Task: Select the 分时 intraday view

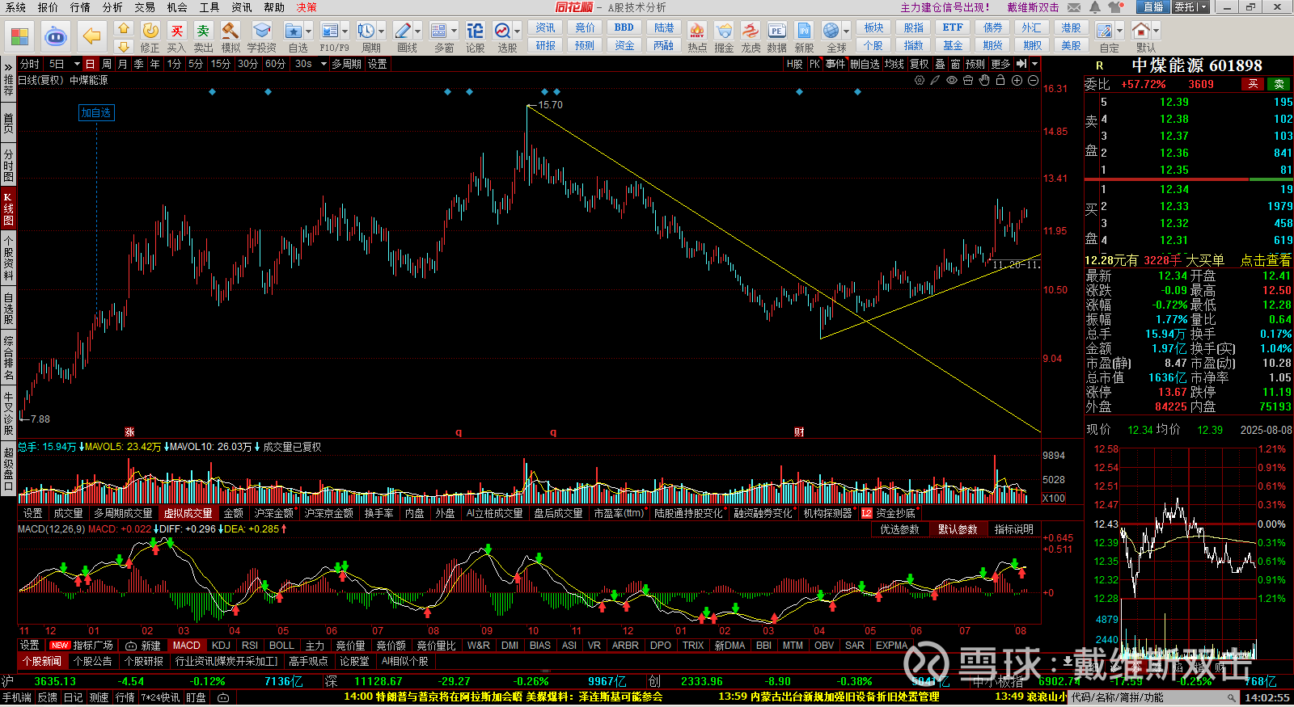Action: pos(30,64)
